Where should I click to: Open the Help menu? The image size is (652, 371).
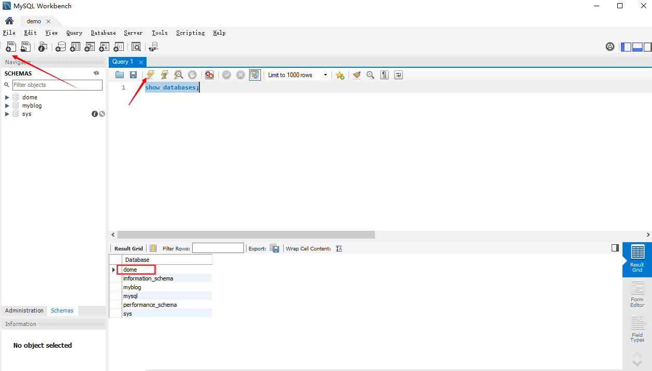pos(219,33)
